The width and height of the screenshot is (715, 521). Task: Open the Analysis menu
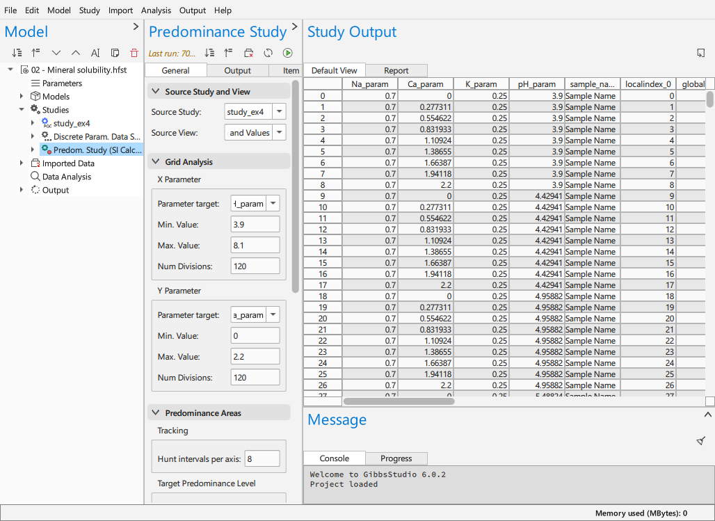point(156,10)
